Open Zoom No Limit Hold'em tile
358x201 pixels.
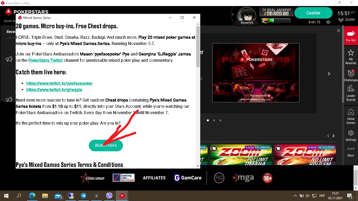[305, 155]
